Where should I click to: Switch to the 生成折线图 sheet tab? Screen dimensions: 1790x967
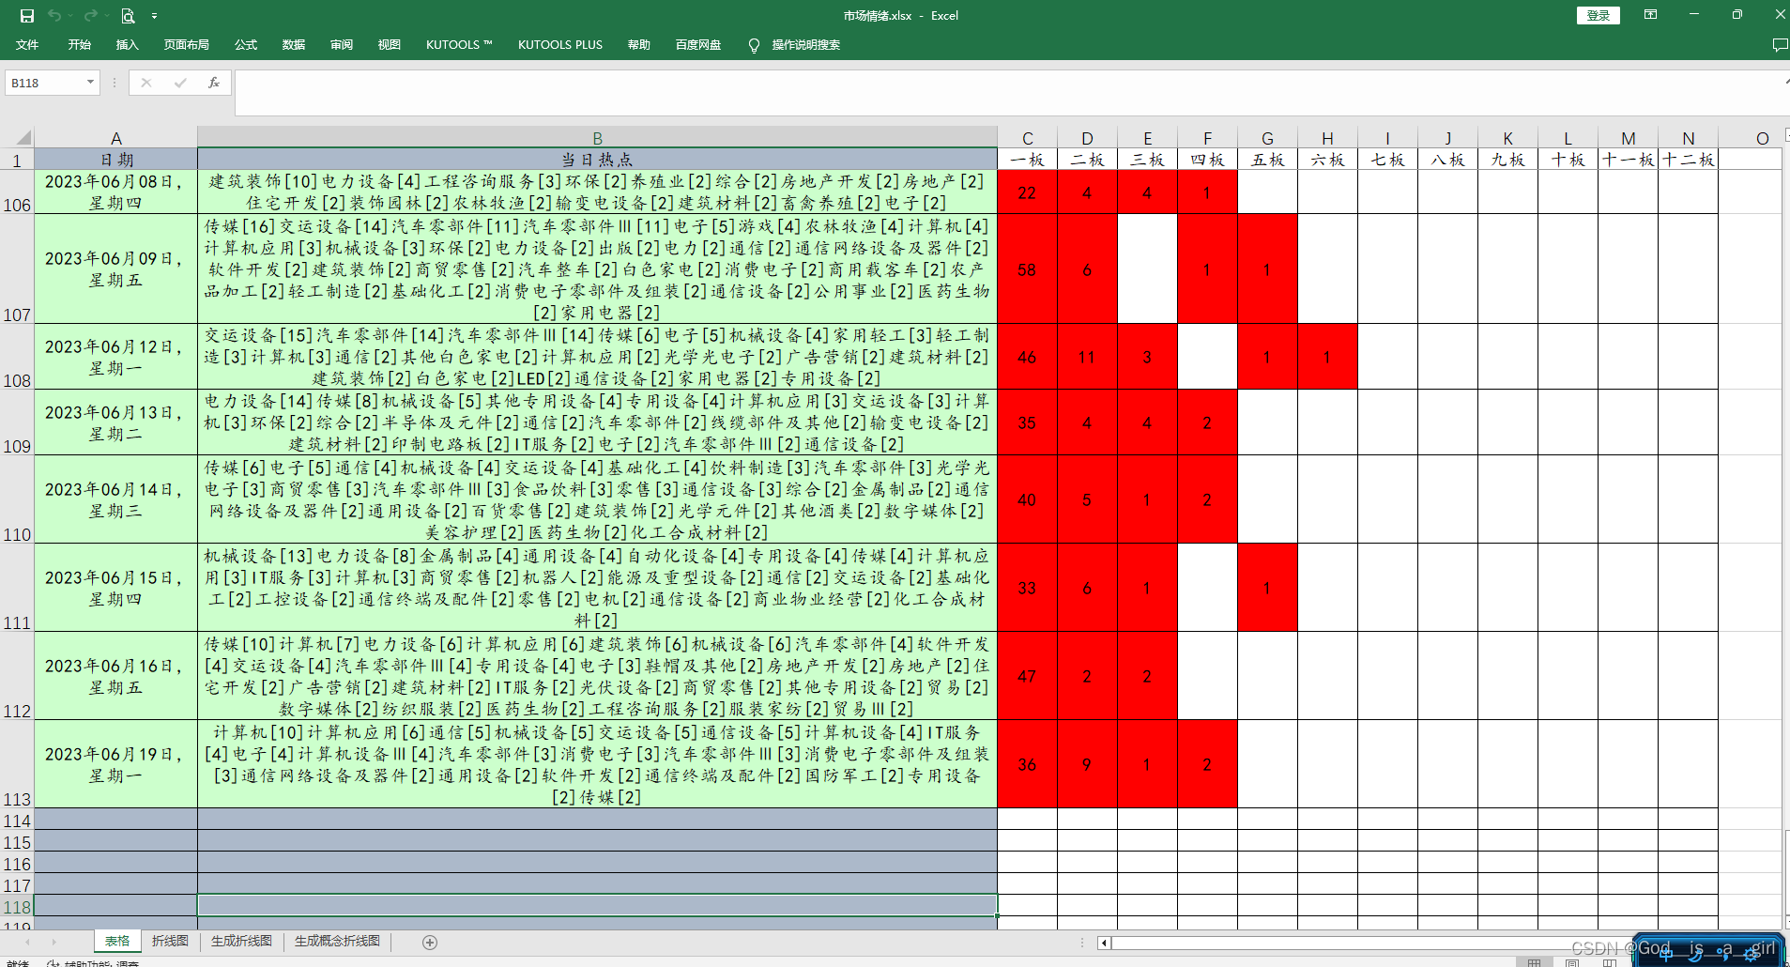241,941
